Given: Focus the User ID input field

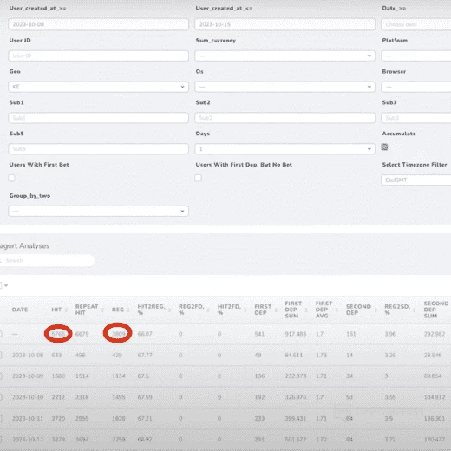Looking at the screenshot, I should 98,56.
